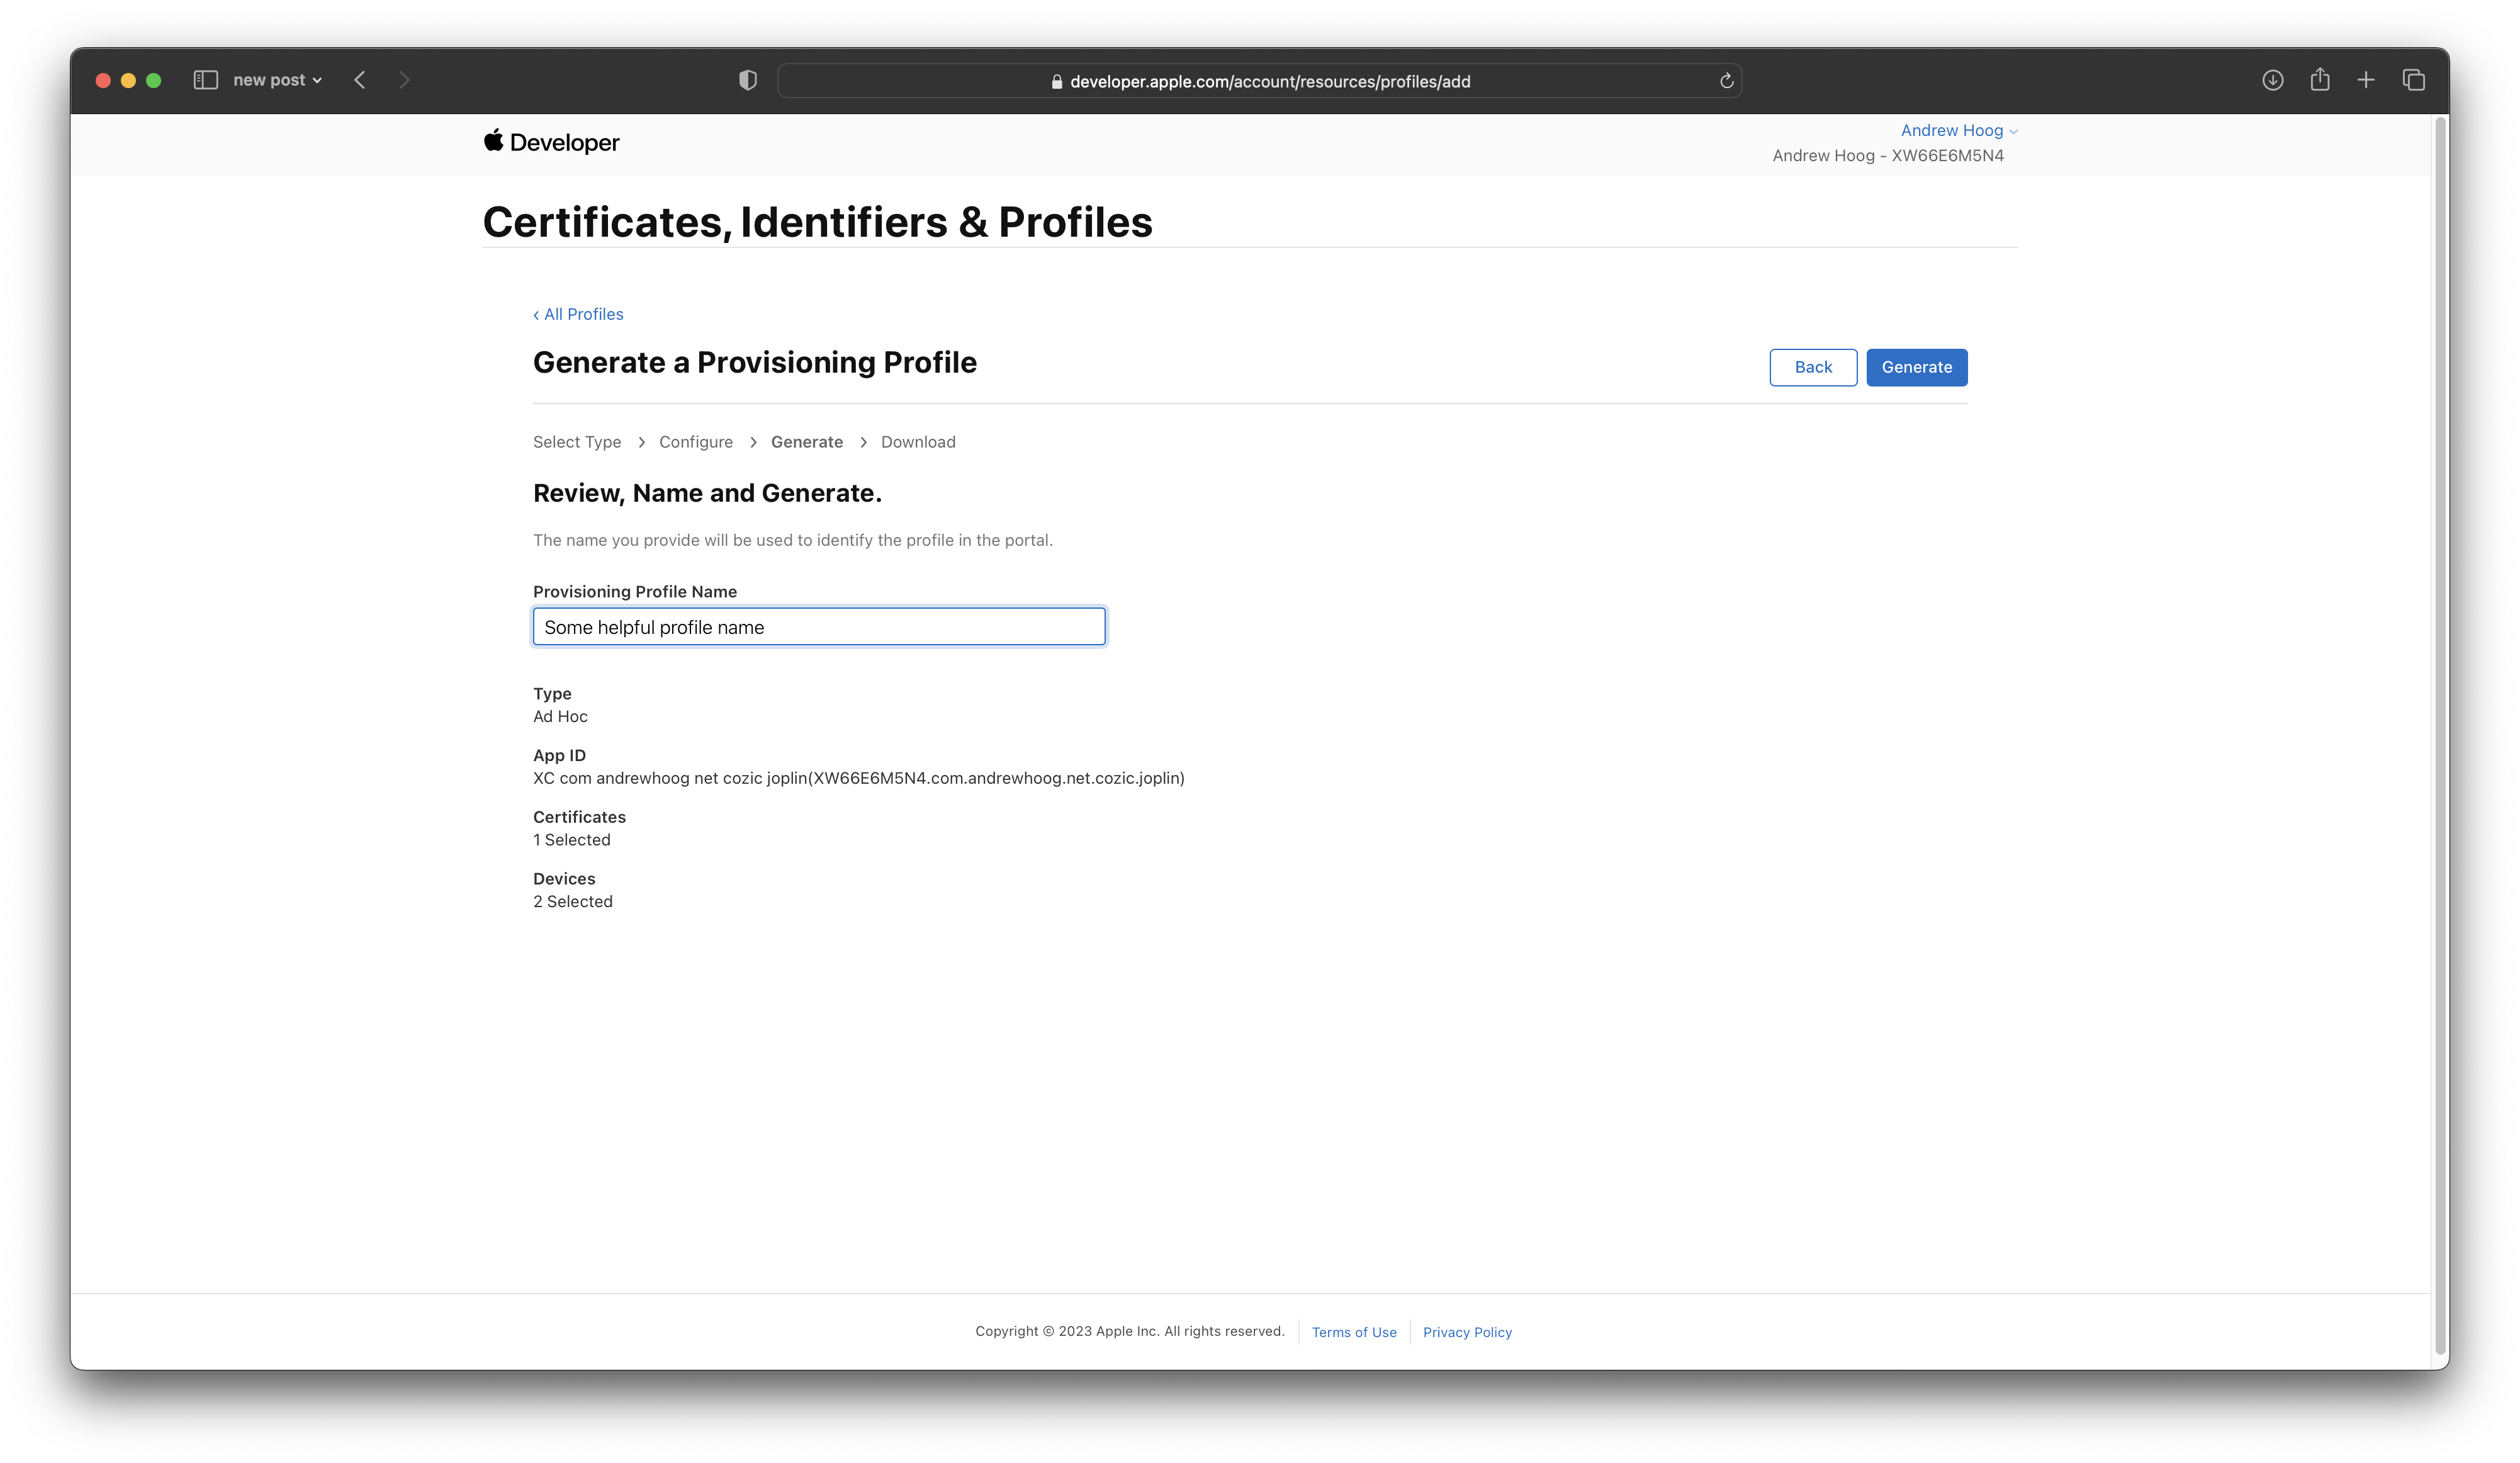Click the Provisioning Profile Name field
The image size is (2520, 1463).
818,627
